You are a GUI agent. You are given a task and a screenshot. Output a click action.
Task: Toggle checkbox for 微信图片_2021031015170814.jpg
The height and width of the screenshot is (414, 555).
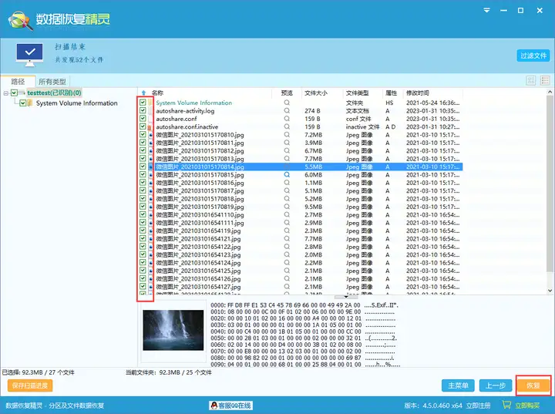(x=143, y=166)
